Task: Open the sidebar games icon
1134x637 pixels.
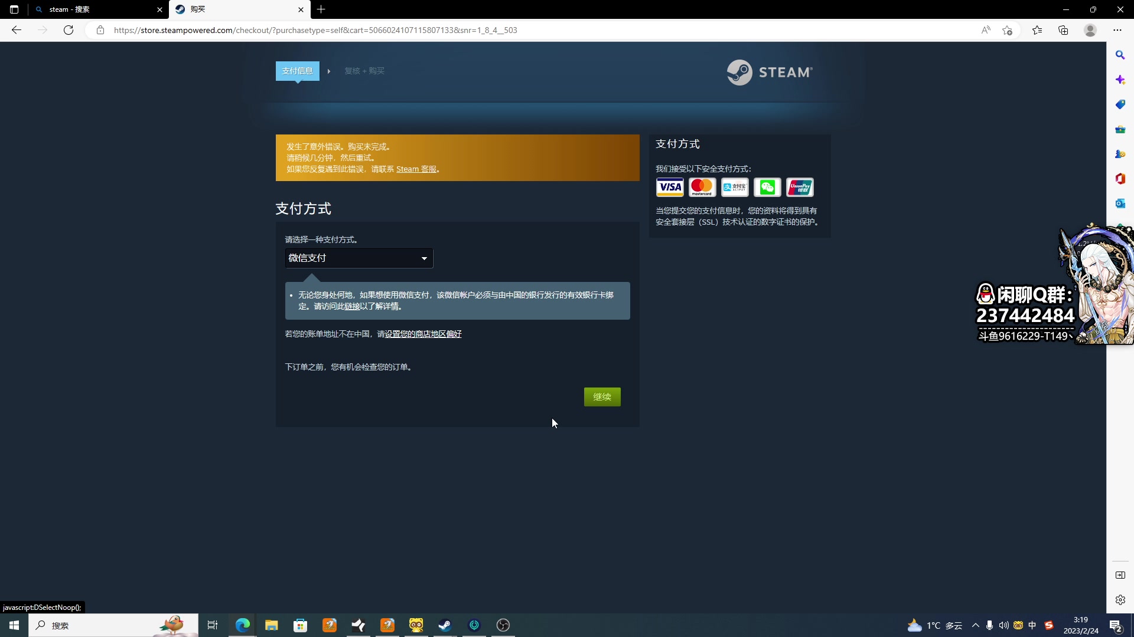Action: pos(1120,154)
